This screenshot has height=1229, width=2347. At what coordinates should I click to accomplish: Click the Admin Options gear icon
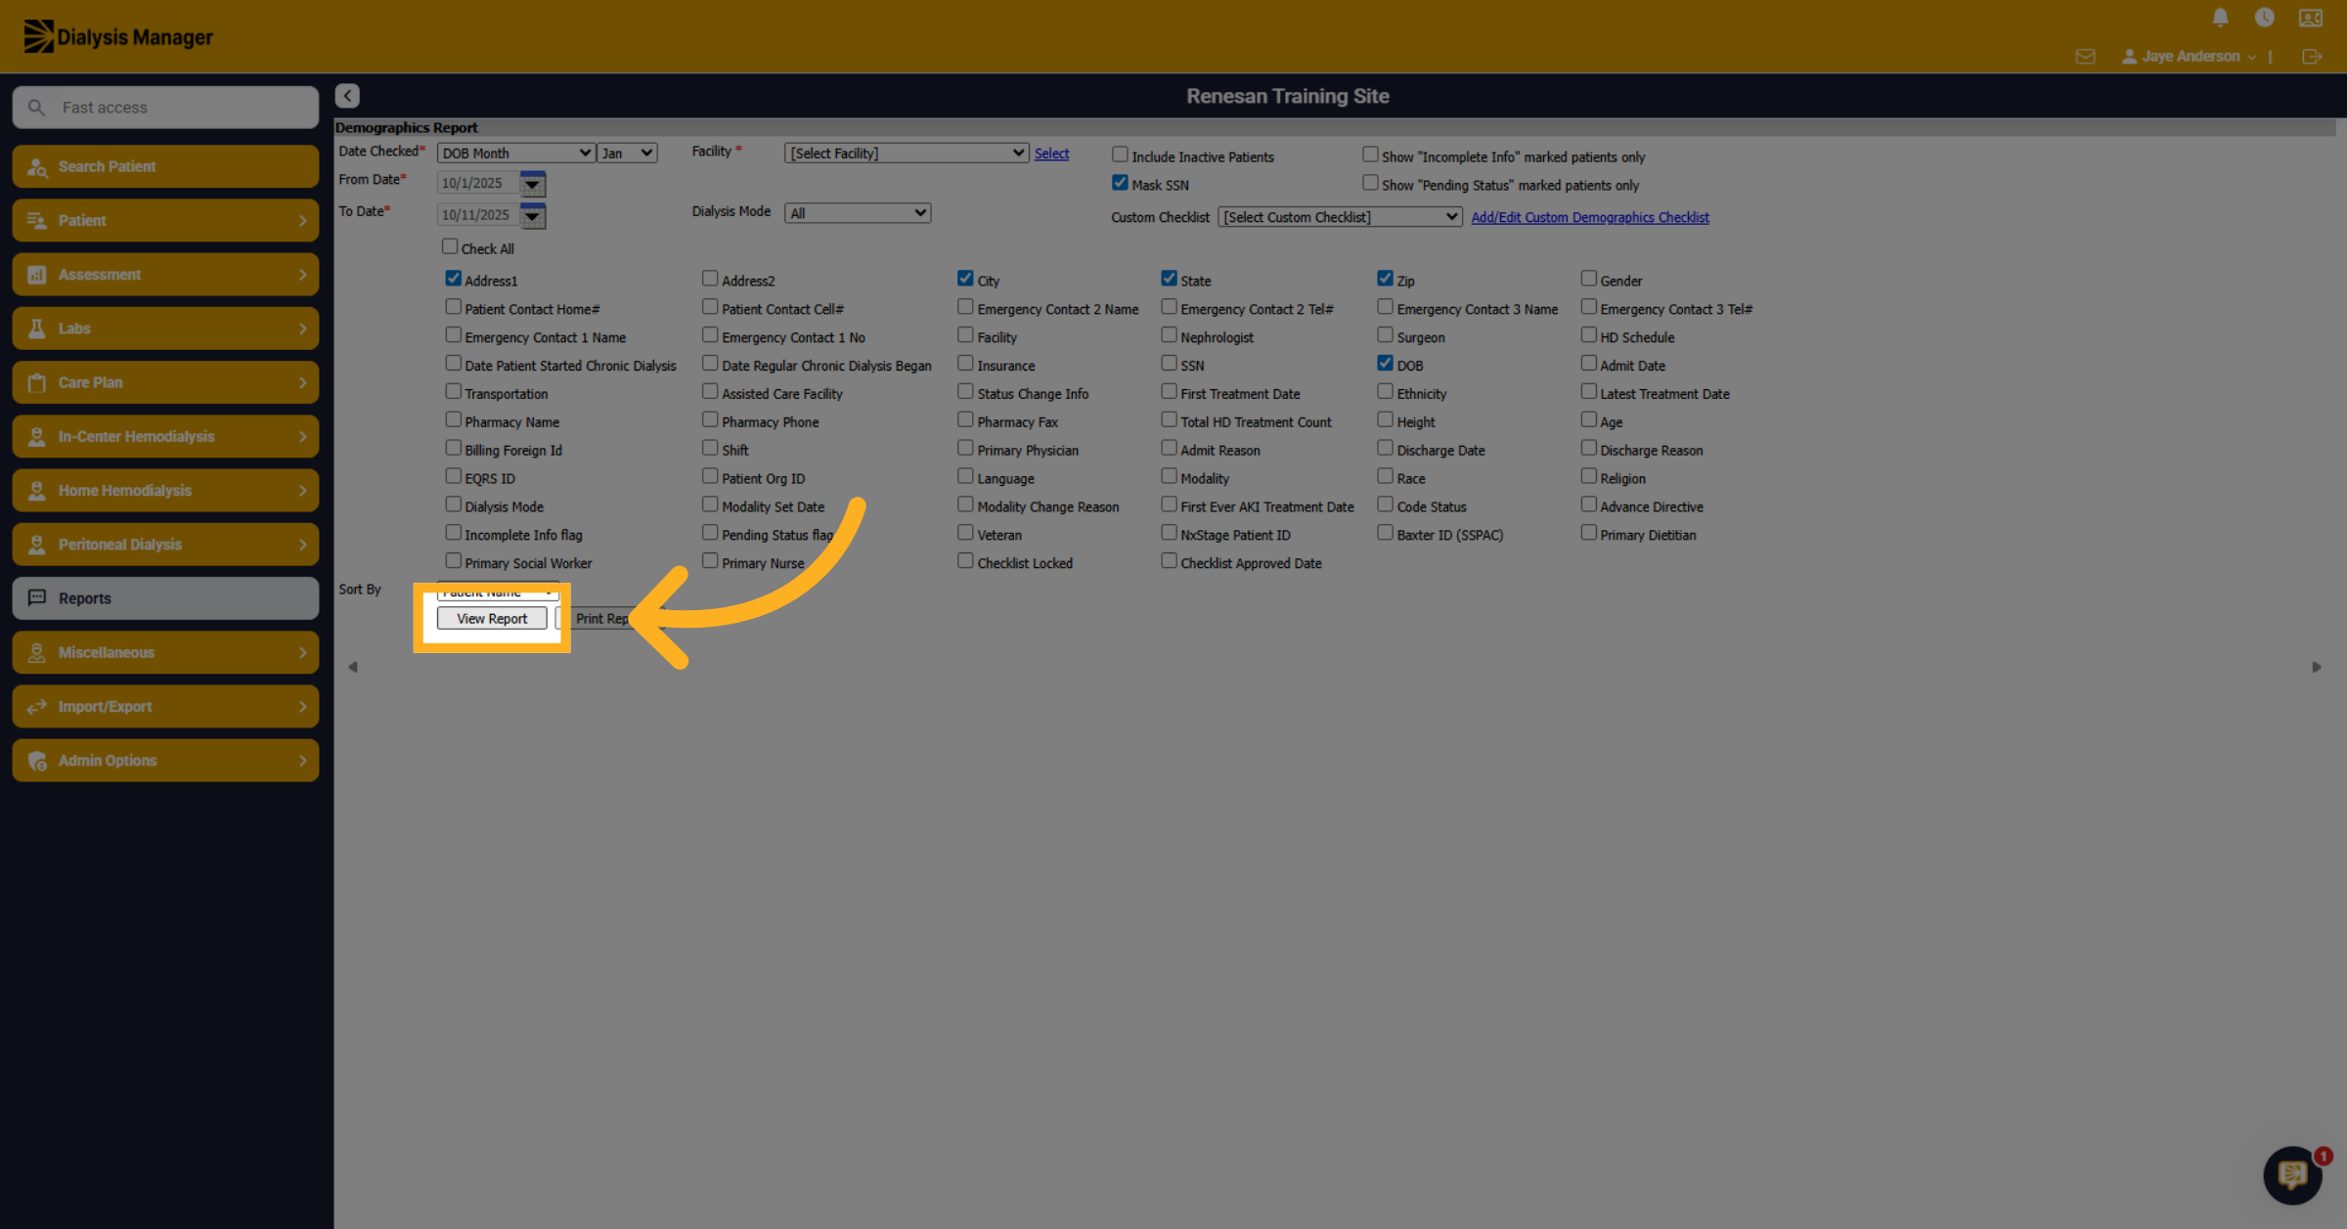point(37,761)
